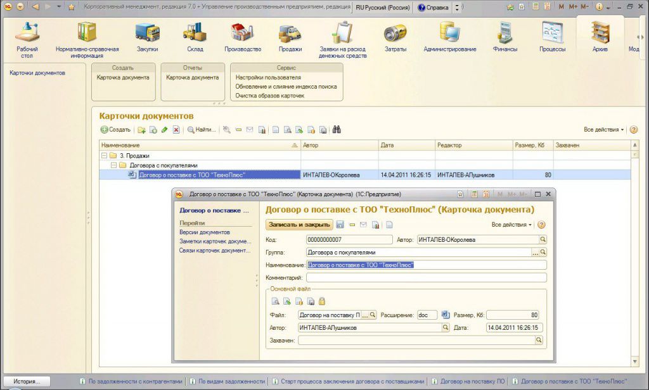649x390 pixels.
Task: Collapse the '3. Продажи' folder
Action: [x=105, y=156]
